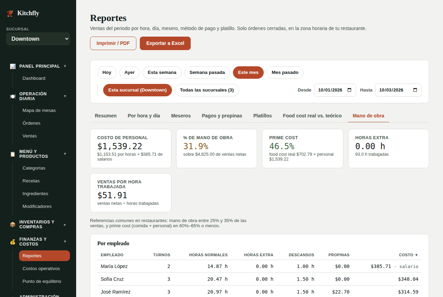Screen dimensions: 443x297
Task: Click the Imprimir / PDF button
Action: click(113, 43)
